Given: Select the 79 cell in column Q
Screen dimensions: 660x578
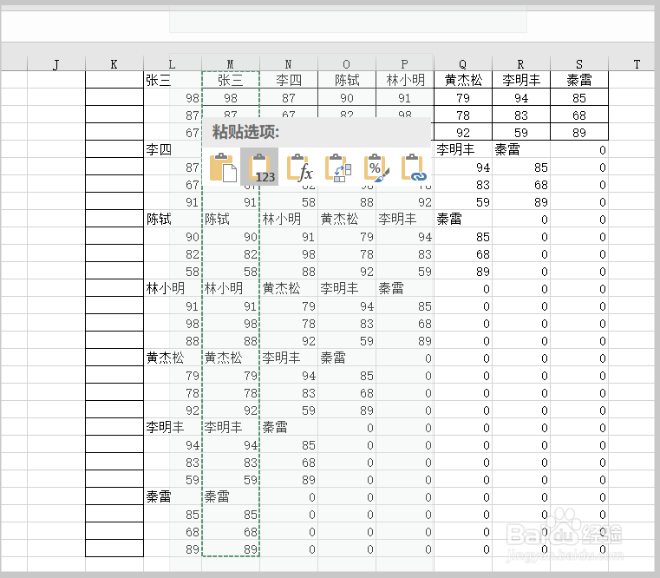Looking at the screenshot, I should coord(463,97).
